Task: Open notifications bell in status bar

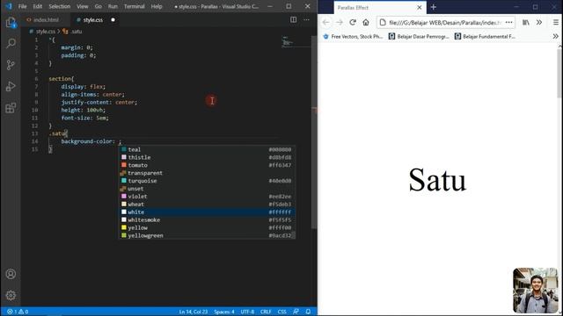Action: tap(308, 312)
